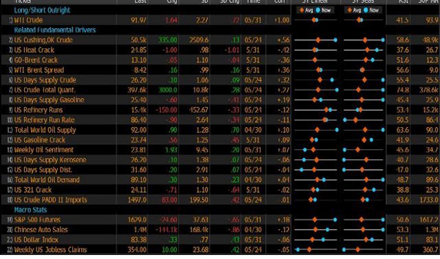This screenshot has width=440, height=259.
Task: Click the US Dollar Index row
Action: (x=220, y=240)
